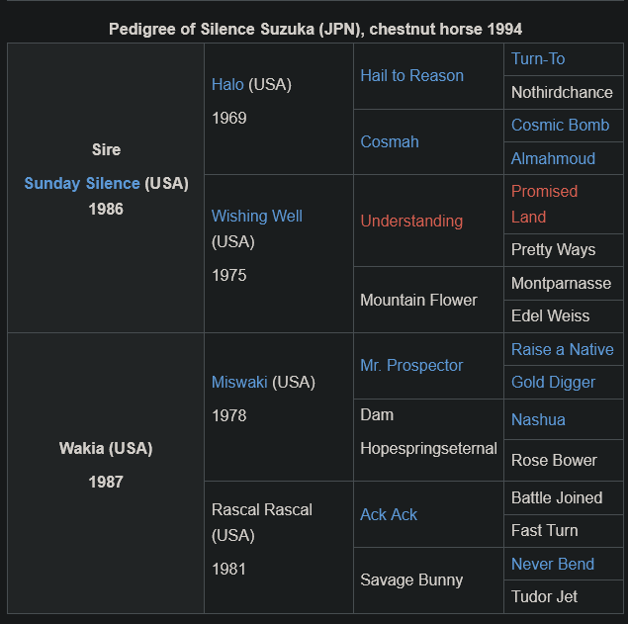Open the Cosmah page link
The image size is (628, 624).
pyautogui.click(x=390, y=141)
